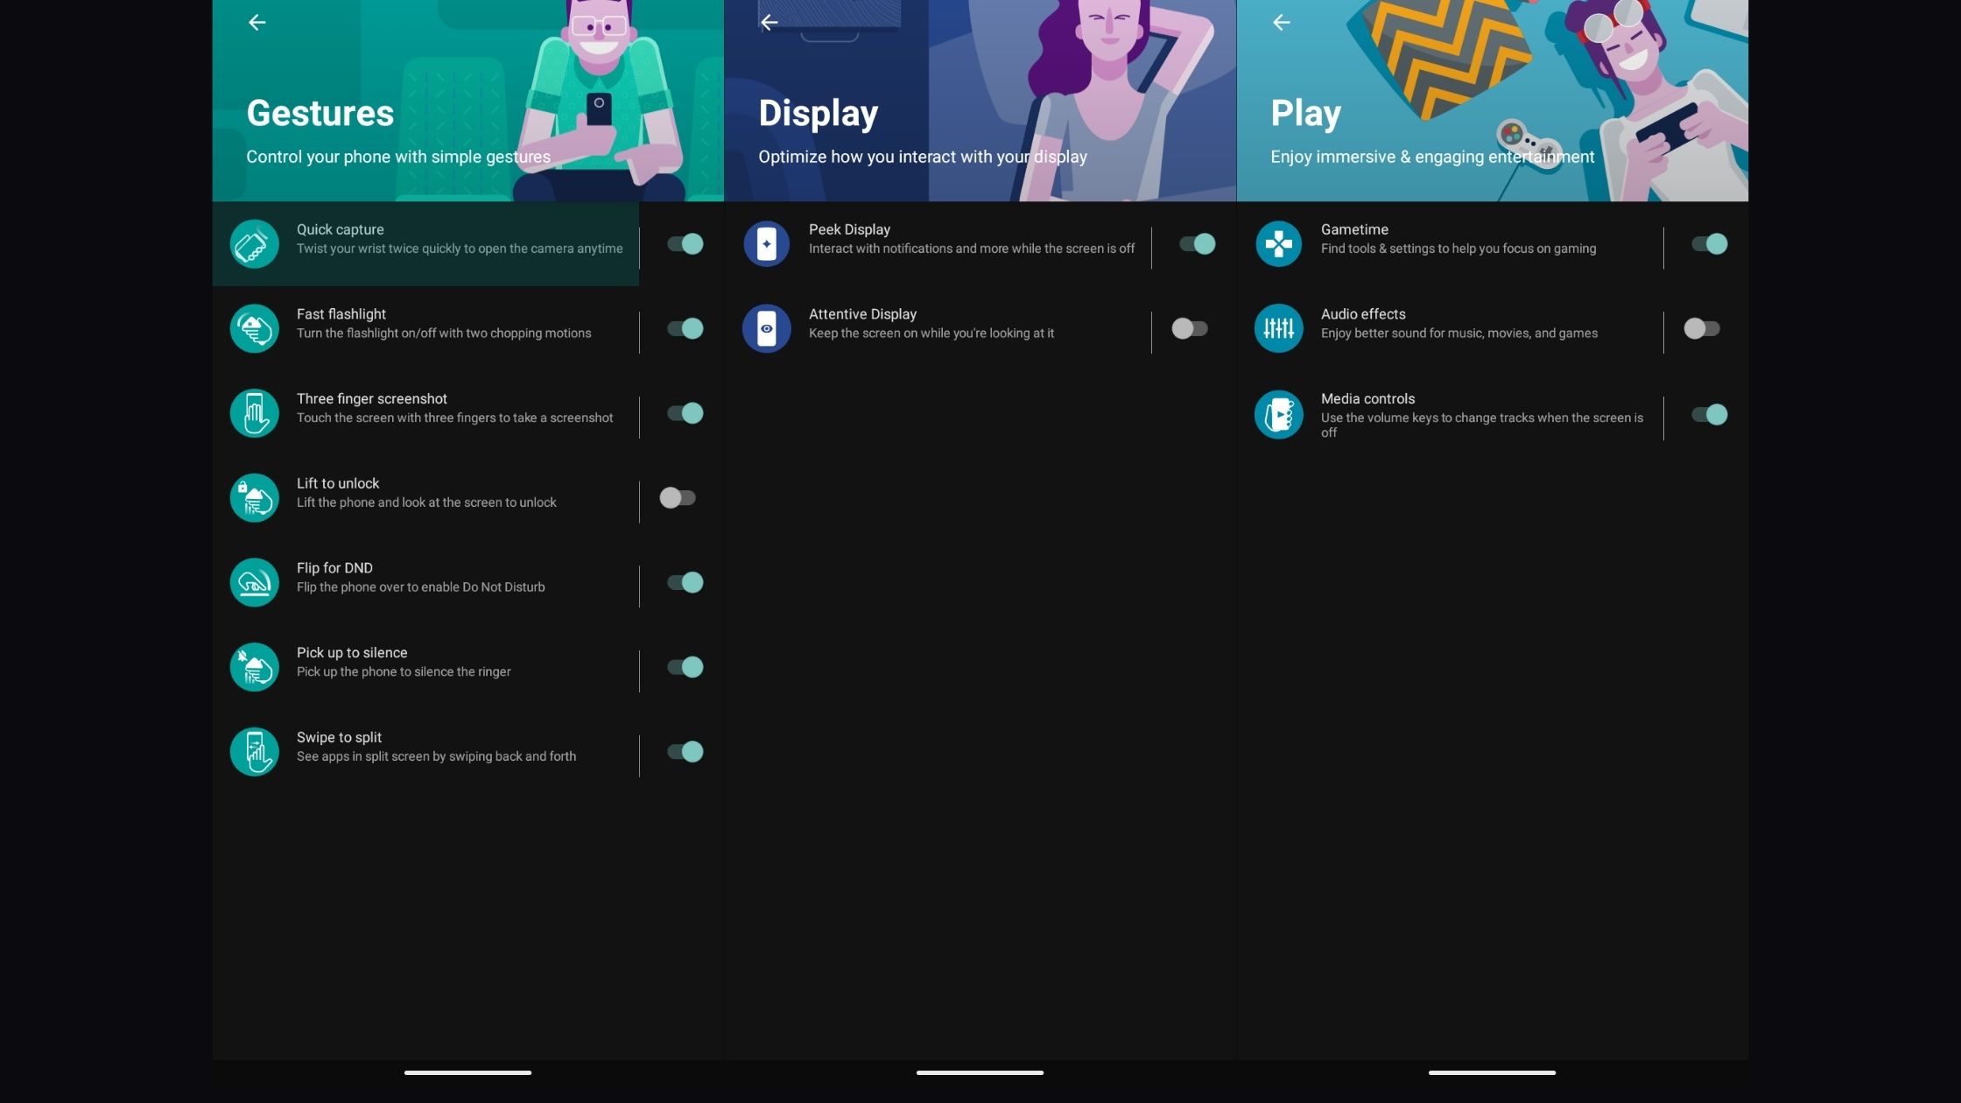
Task: Click the Gametime settings icon
Action: (x=1276, y=242)
